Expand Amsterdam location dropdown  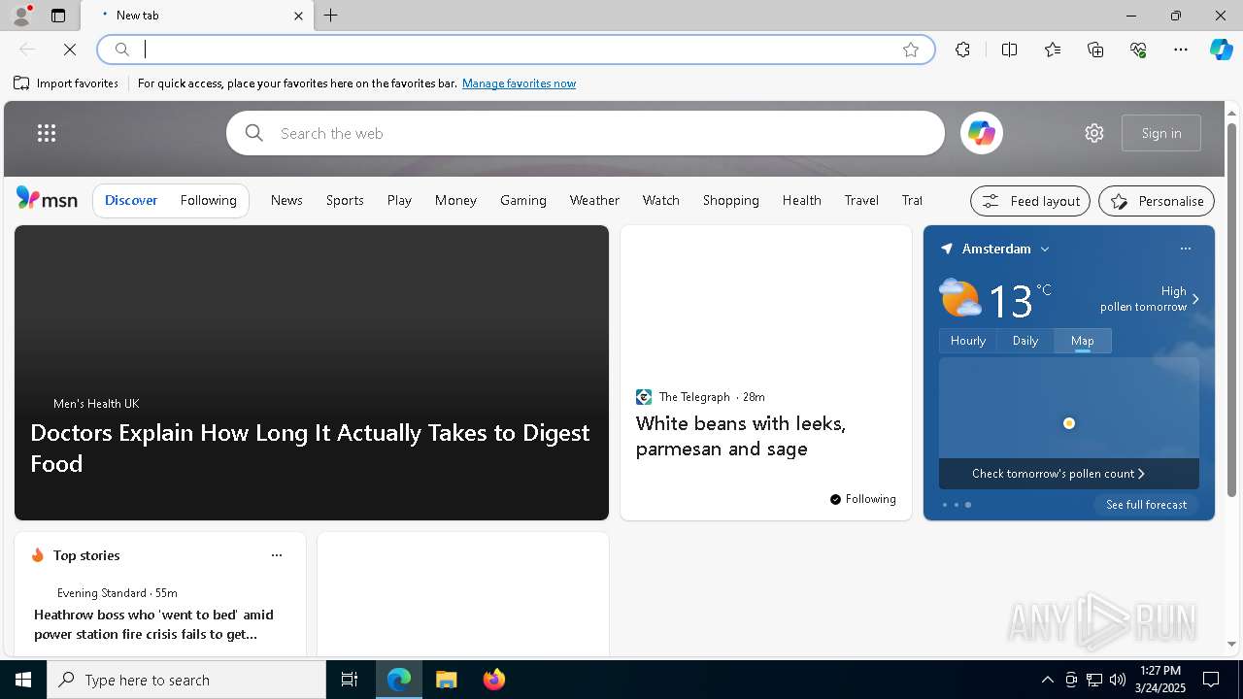[1045, 250]
